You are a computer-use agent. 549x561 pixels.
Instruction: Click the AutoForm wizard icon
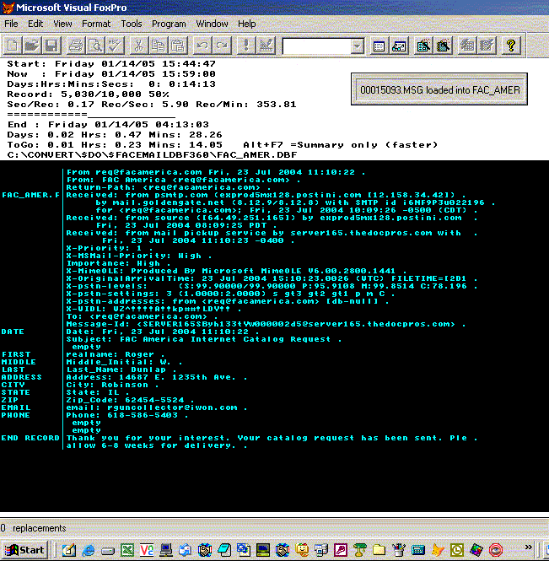click(x=467, y=46)
